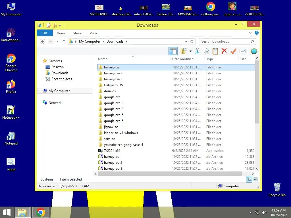Show hidden tray icons arrow
The height and width of the screenshot is (218, 291).
(251, 213)
